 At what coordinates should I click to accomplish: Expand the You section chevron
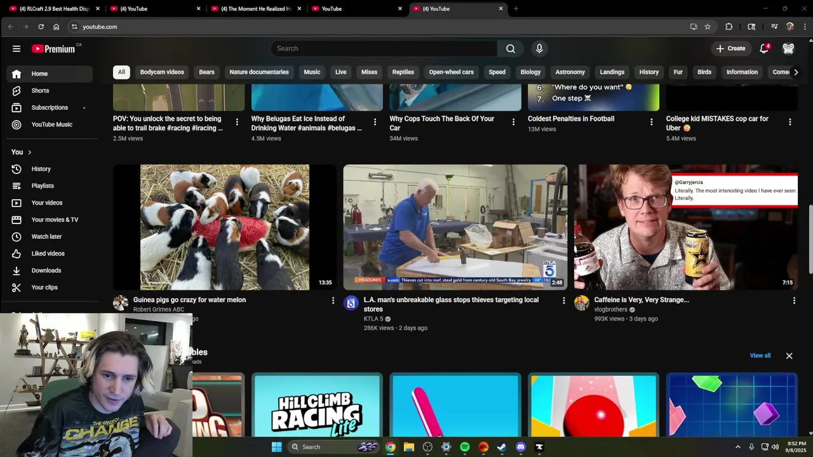click(29, 152)
